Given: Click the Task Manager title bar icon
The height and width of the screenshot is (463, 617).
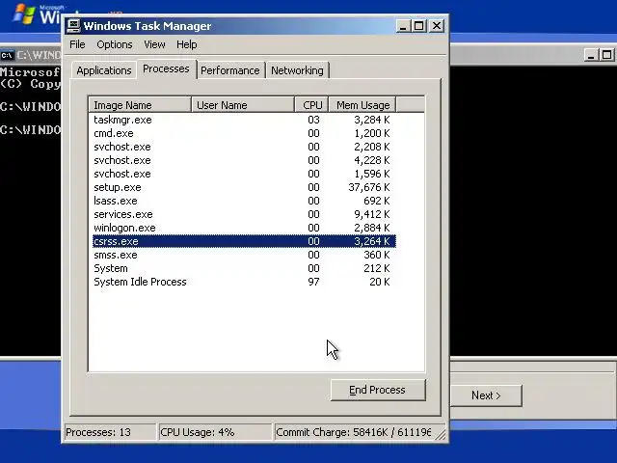Looking at the screenshot, I should click(73, 26).
